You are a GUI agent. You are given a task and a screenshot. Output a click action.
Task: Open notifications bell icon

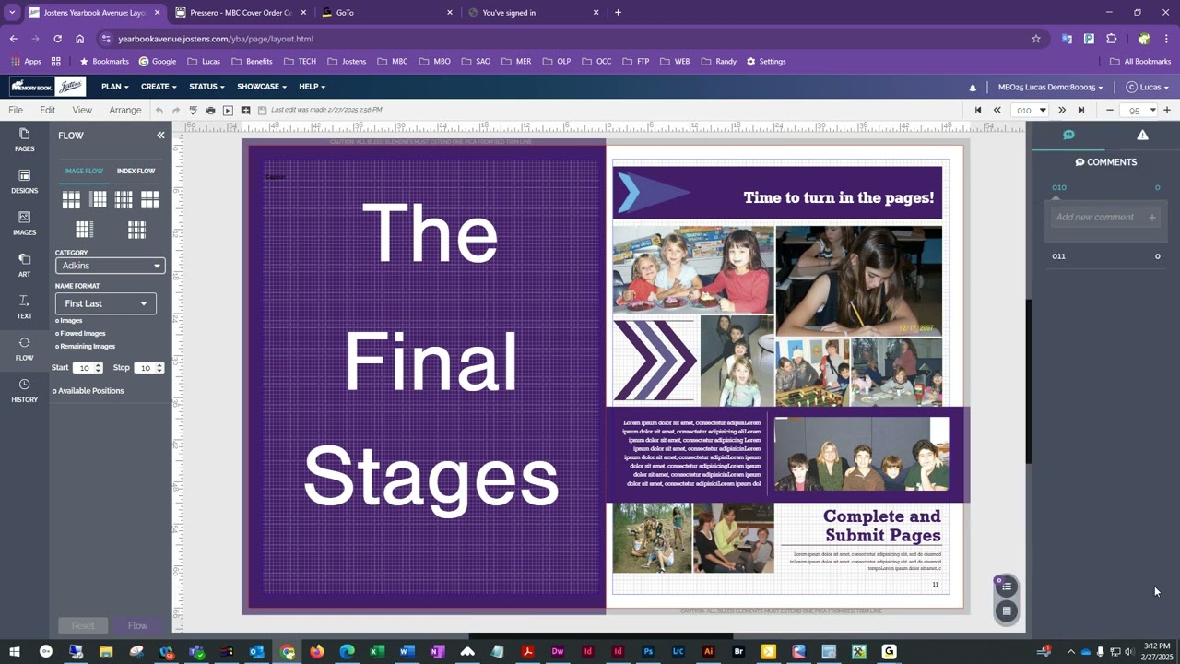coord(973,87)
